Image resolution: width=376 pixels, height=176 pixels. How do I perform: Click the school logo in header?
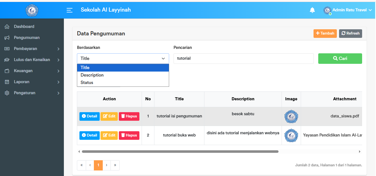[x=32, y=10]
